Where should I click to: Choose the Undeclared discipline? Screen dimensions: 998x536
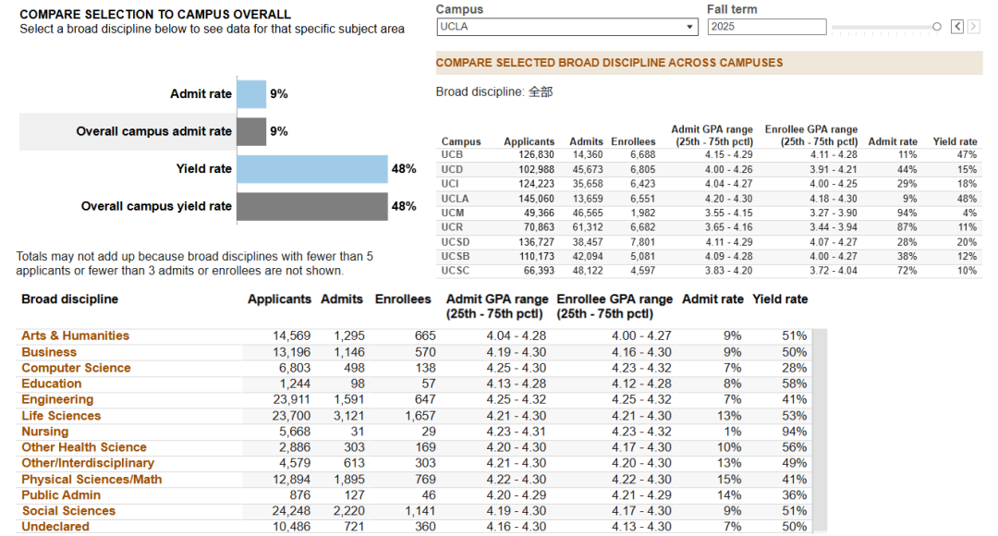(x=55, y=527)
